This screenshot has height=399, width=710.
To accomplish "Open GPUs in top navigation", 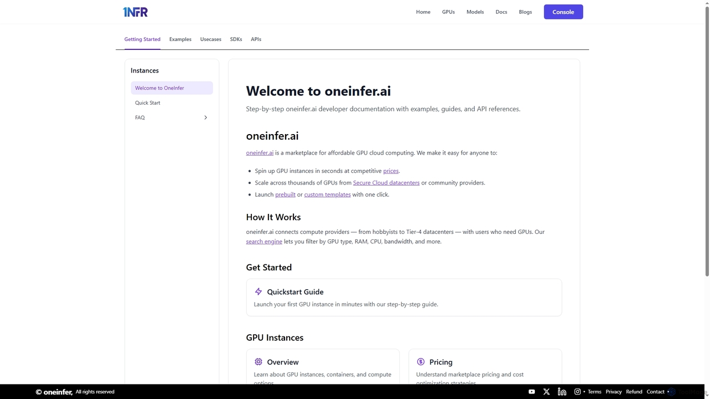I will click(x=448, y=12).
